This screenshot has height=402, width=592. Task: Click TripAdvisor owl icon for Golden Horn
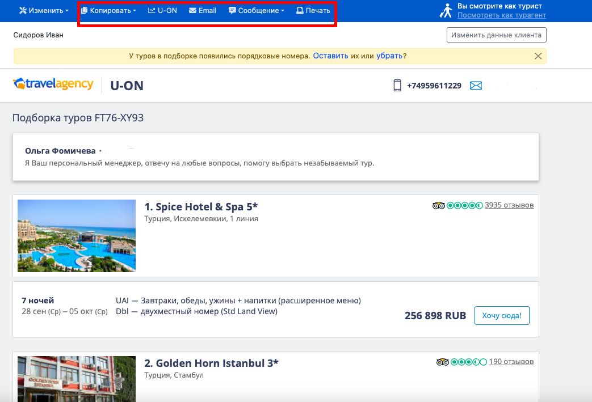443,362
